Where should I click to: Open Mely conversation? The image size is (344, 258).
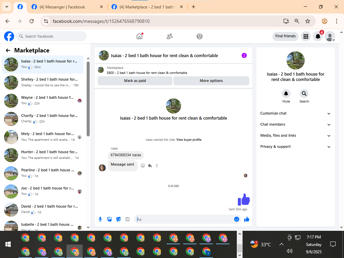pos(43,137)
